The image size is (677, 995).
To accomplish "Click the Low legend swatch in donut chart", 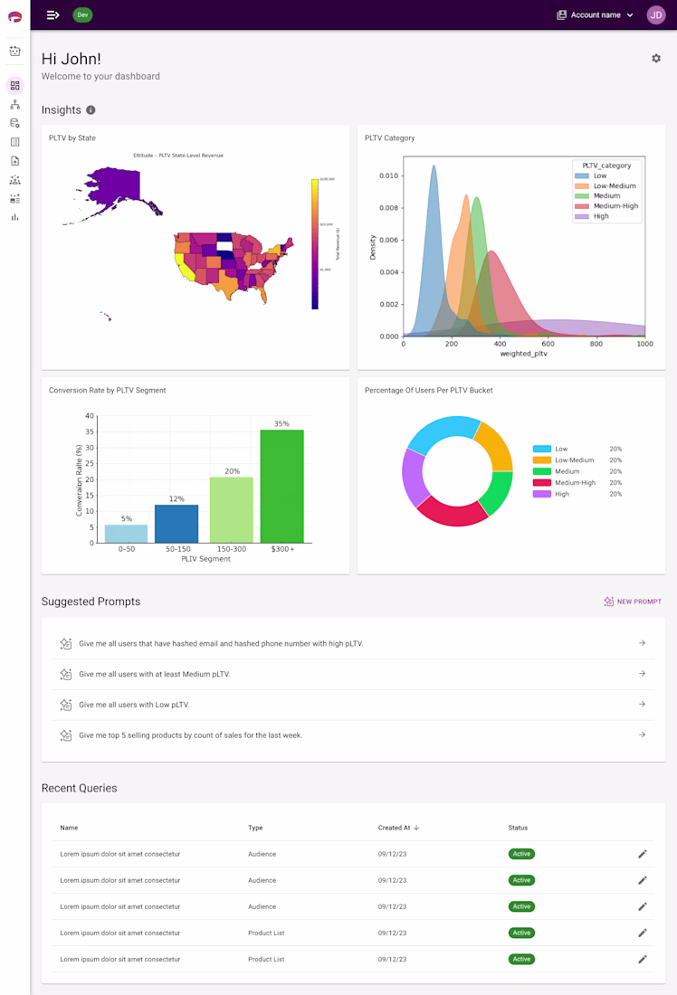I will tap(542, 449).
